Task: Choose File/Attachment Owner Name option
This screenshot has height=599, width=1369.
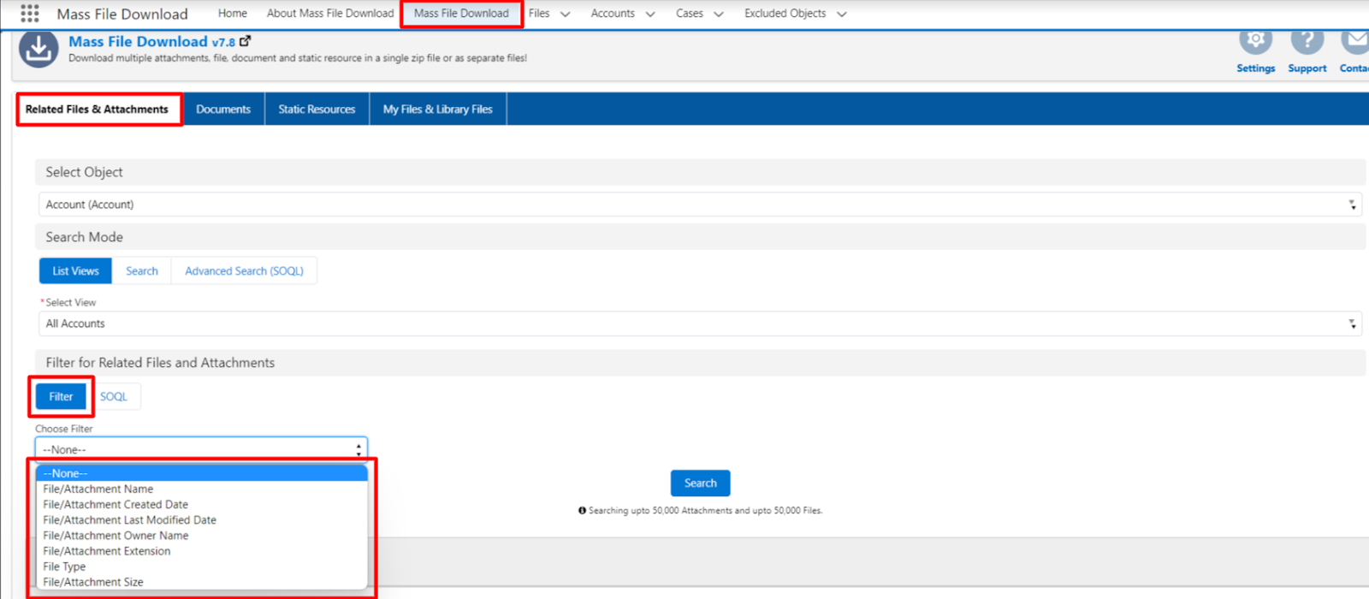Action: [x=201, y=536]
